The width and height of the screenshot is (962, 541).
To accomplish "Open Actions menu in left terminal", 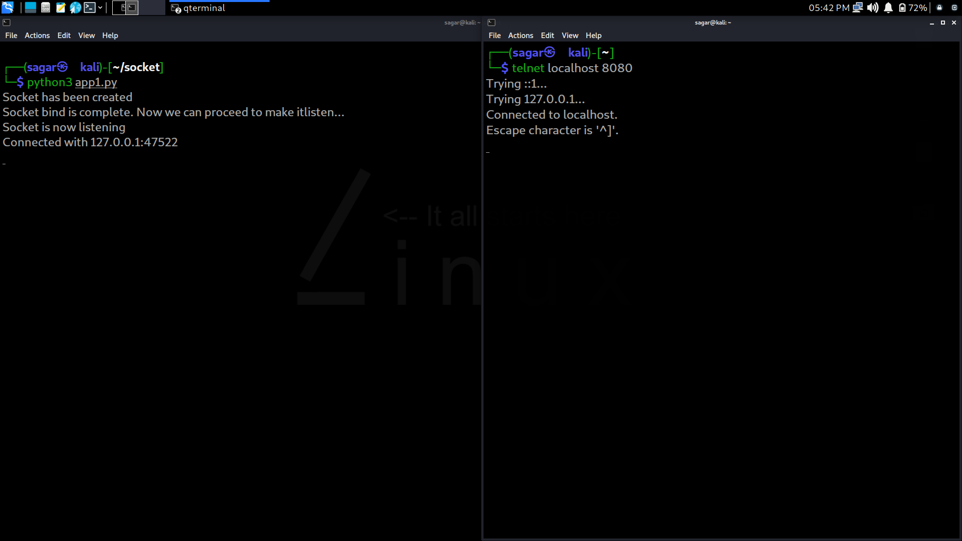I will 37,36.
